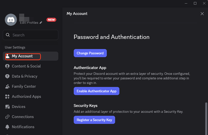Maximize the Discord window
208x135 pixels.
195,3
